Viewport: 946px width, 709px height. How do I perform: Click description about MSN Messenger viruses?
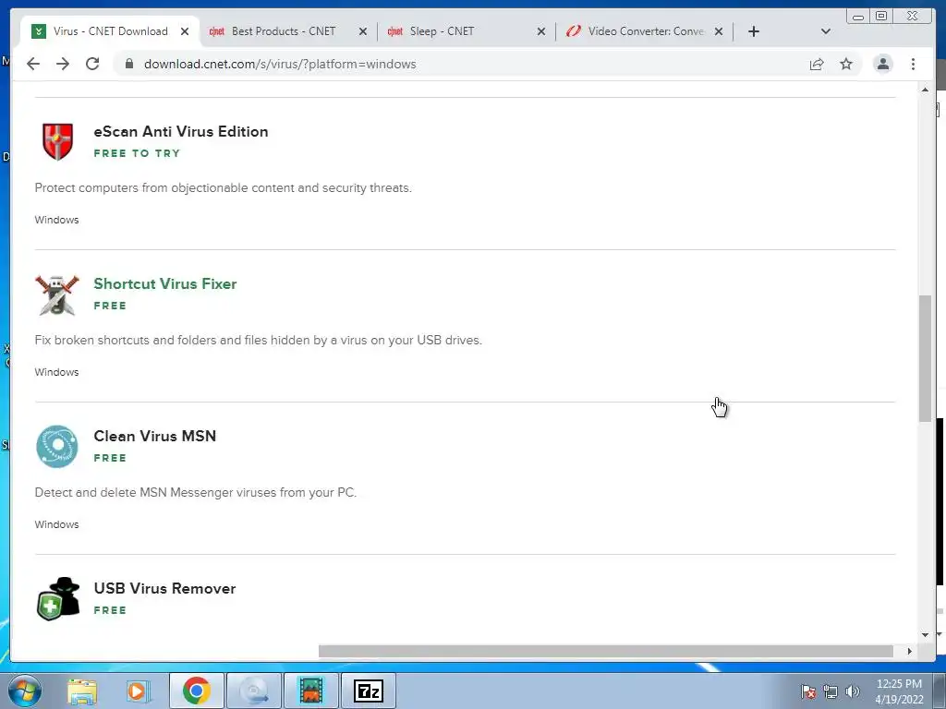point(196,493)
